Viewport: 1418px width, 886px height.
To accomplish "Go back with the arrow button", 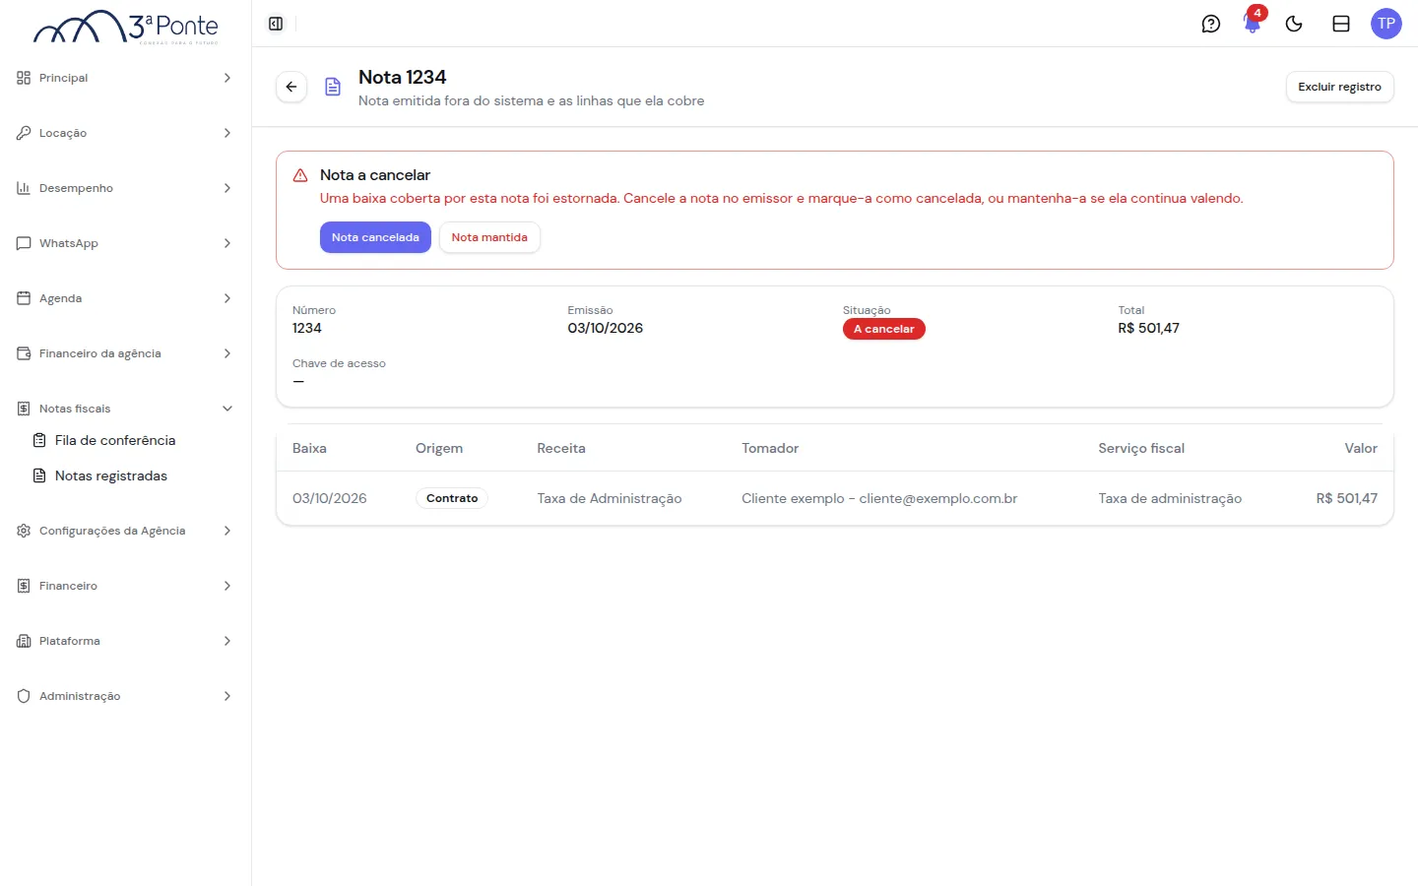I will 291,87.
